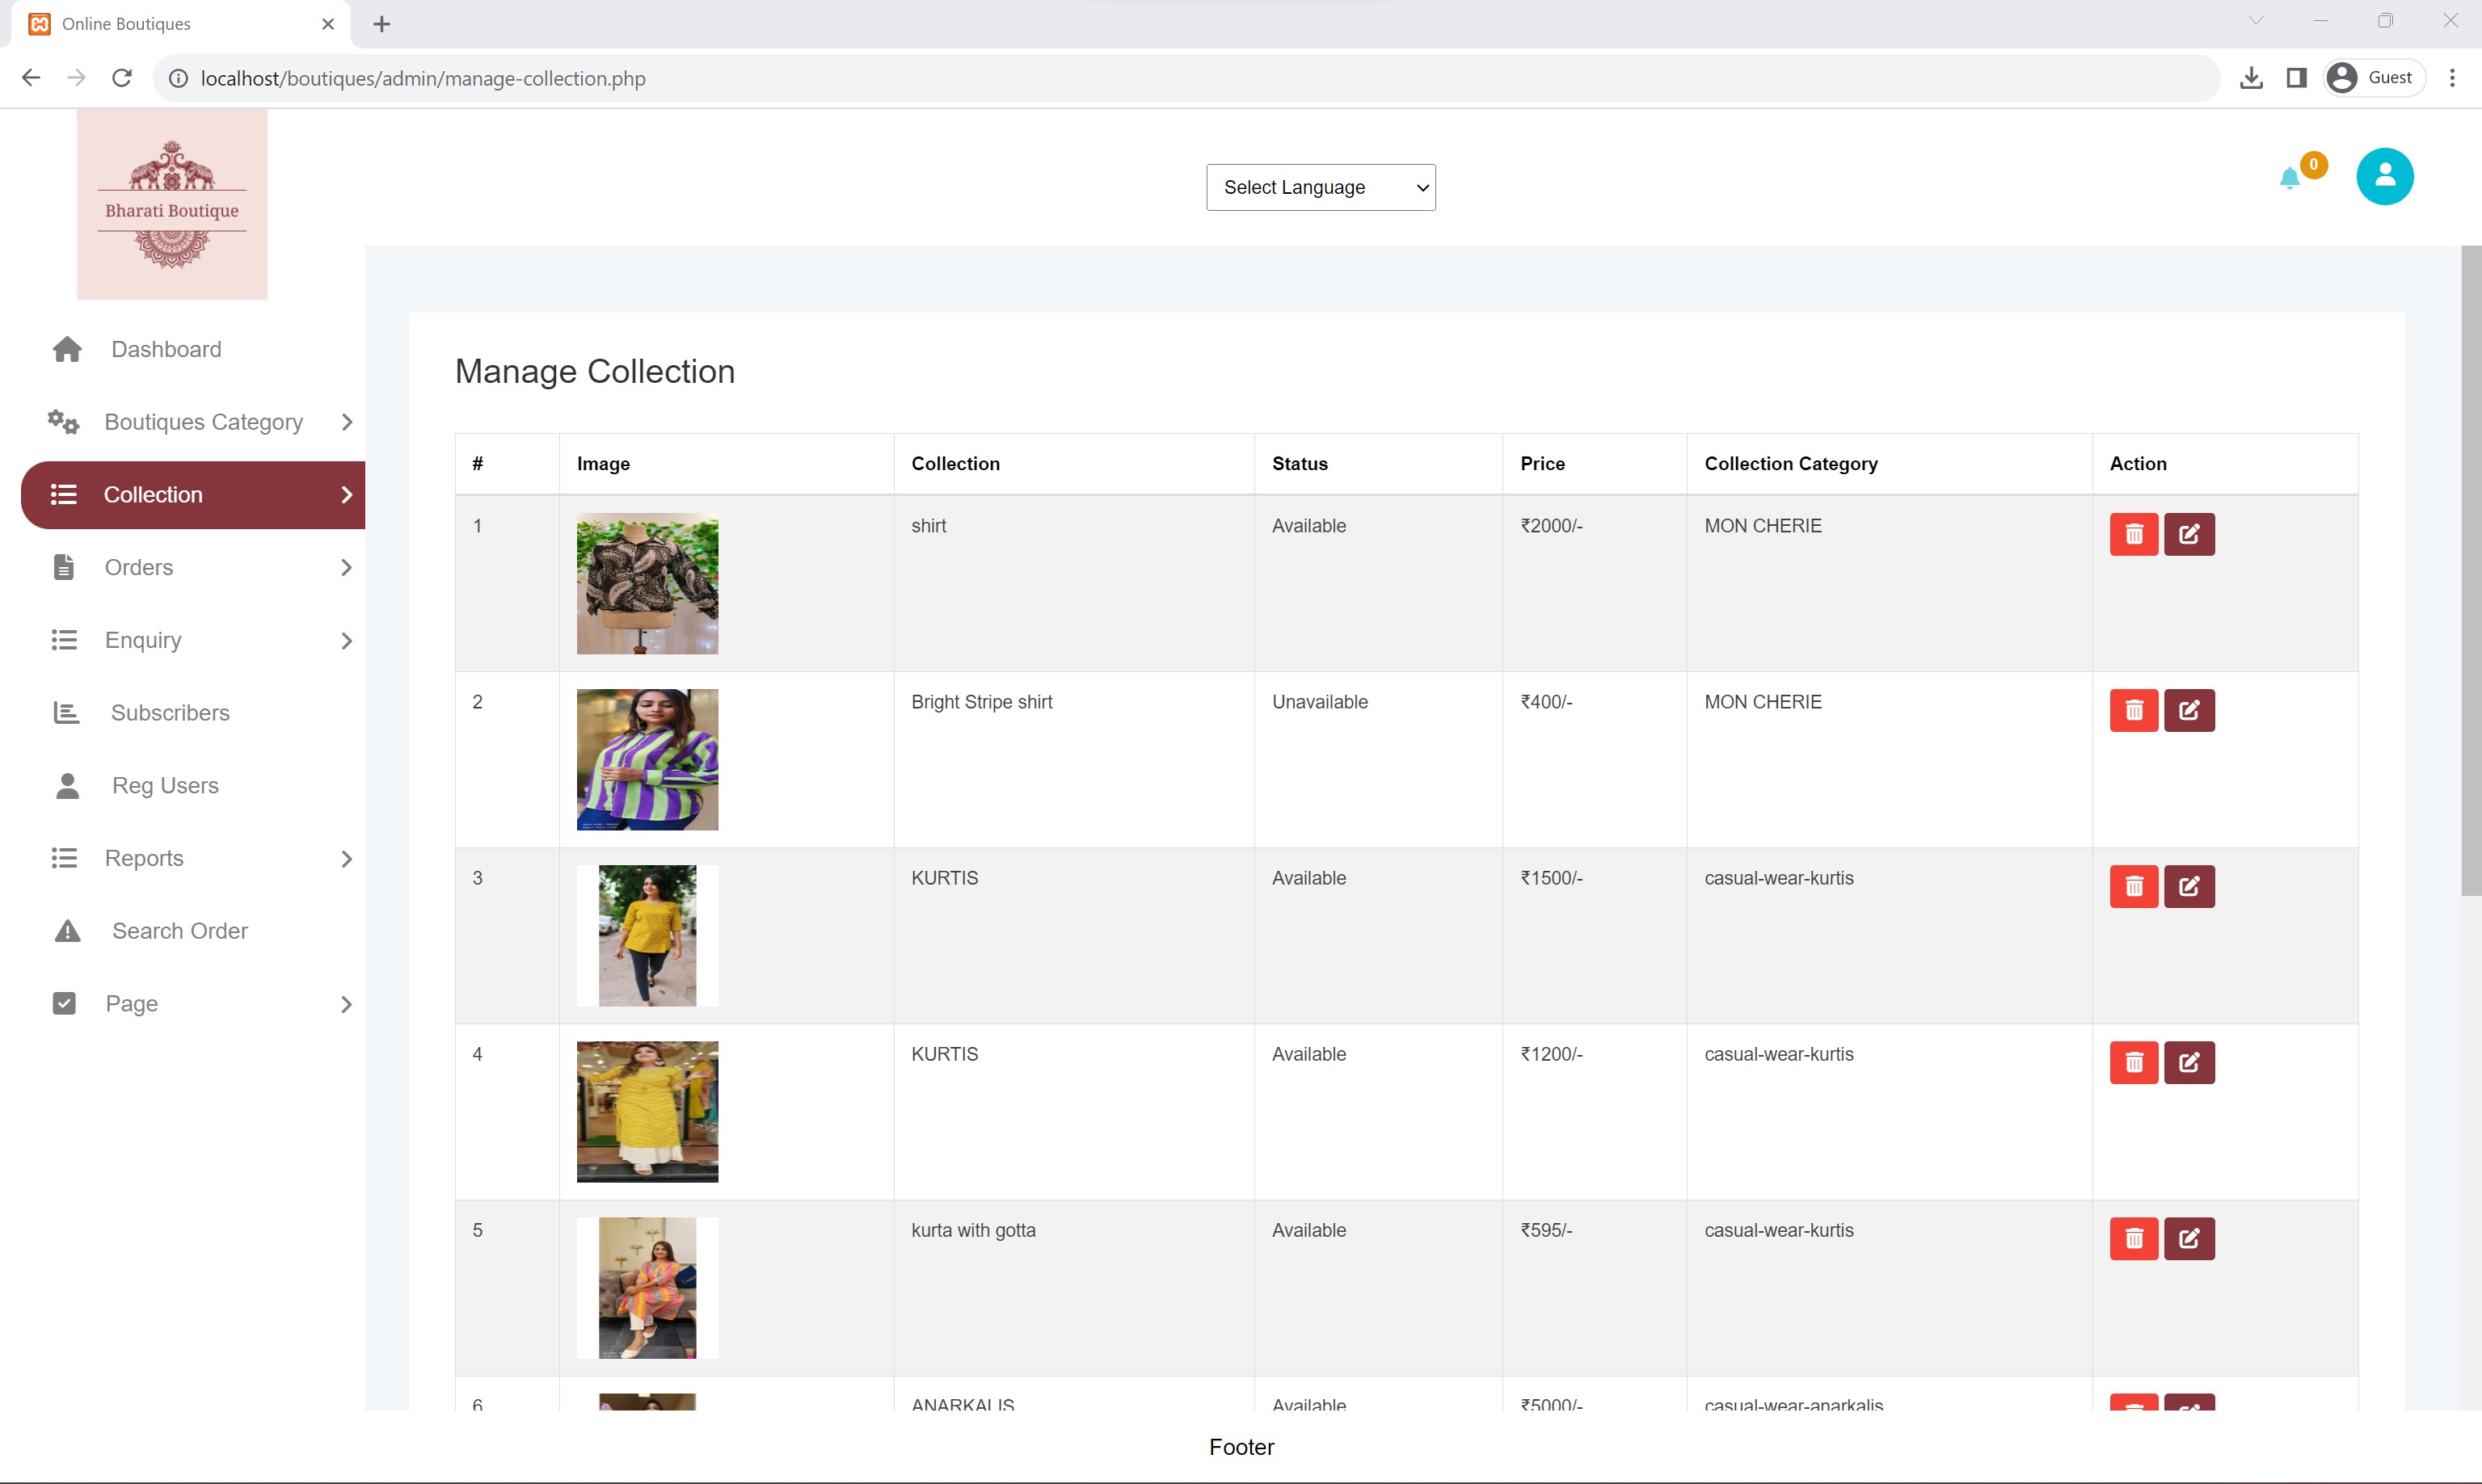Open the Select Language dropdown
This screenshot has height=1484, width=2482.
click(1320, 186)
